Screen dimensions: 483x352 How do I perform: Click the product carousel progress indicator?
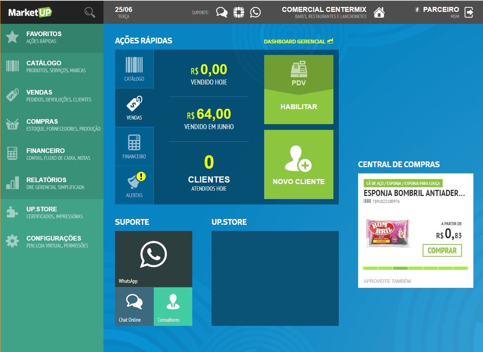click(x=415, y=268)
